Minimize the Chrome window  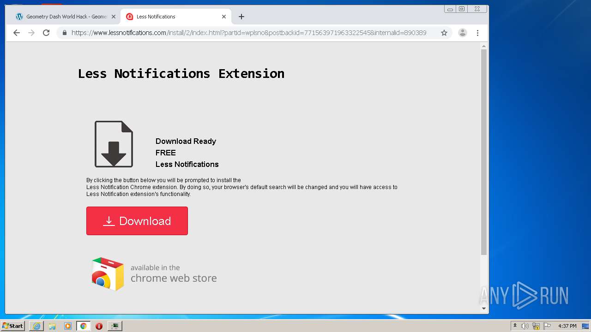(x=450, y=9)
